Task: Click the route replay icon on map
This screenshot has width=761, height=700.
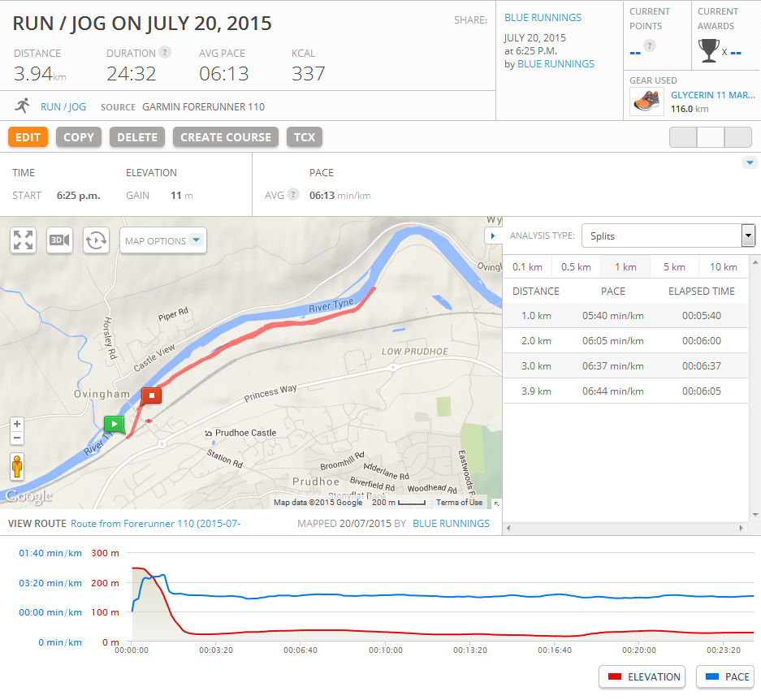Action: pyautogui.click(x=96, y=240)
